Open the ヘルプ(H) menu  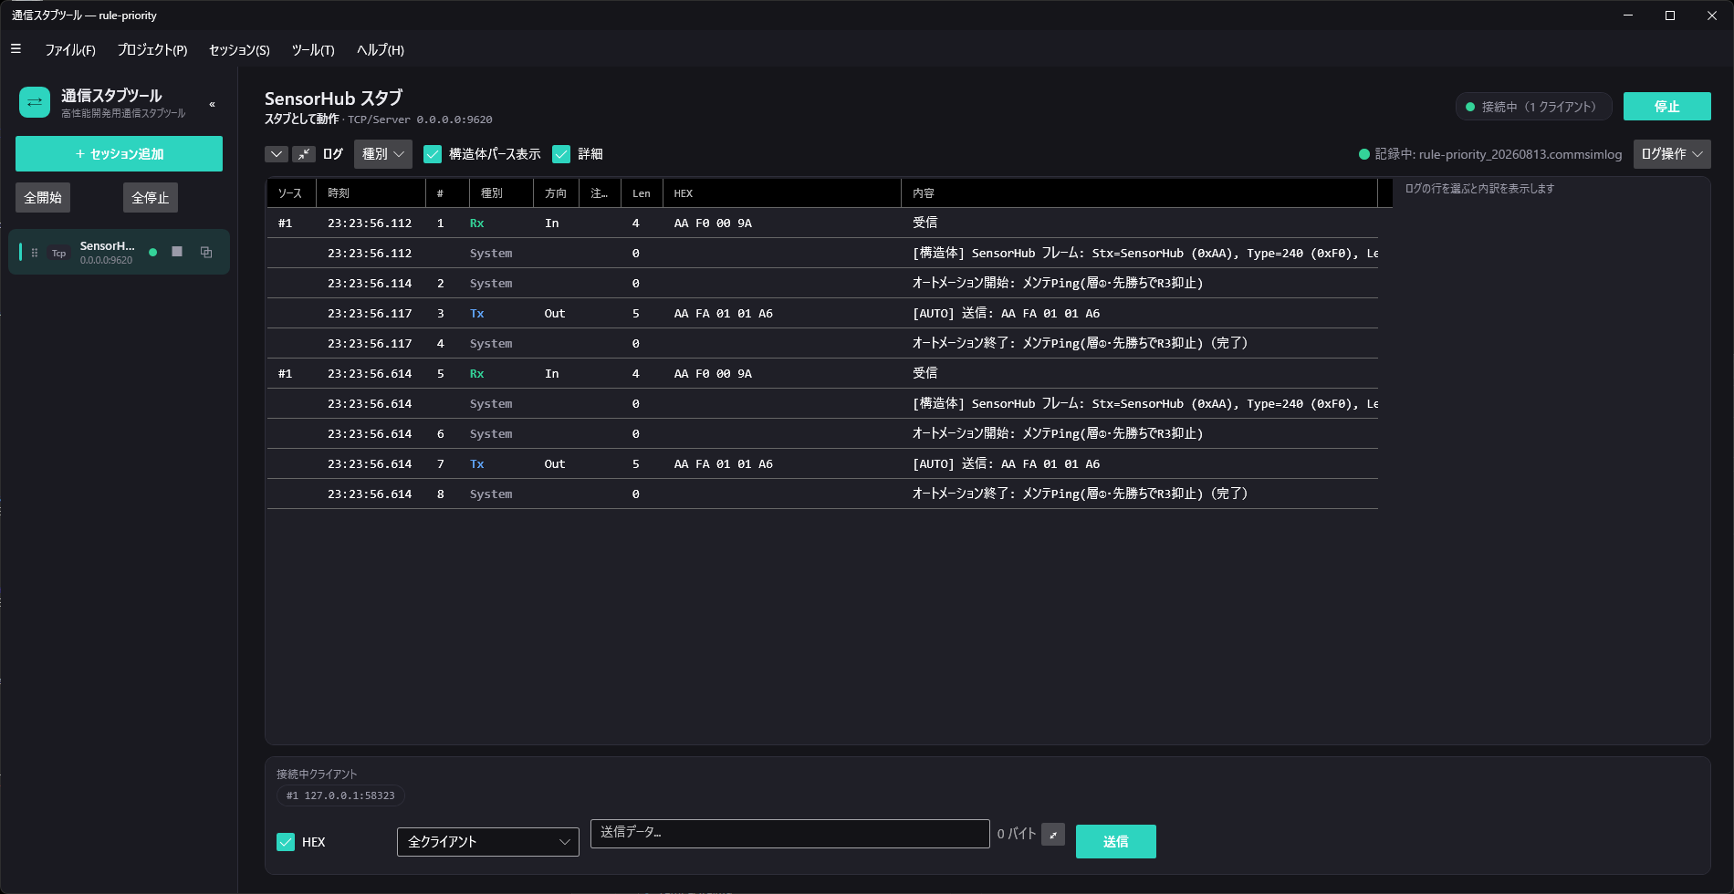pyautogui.click(x=381, y=49)
